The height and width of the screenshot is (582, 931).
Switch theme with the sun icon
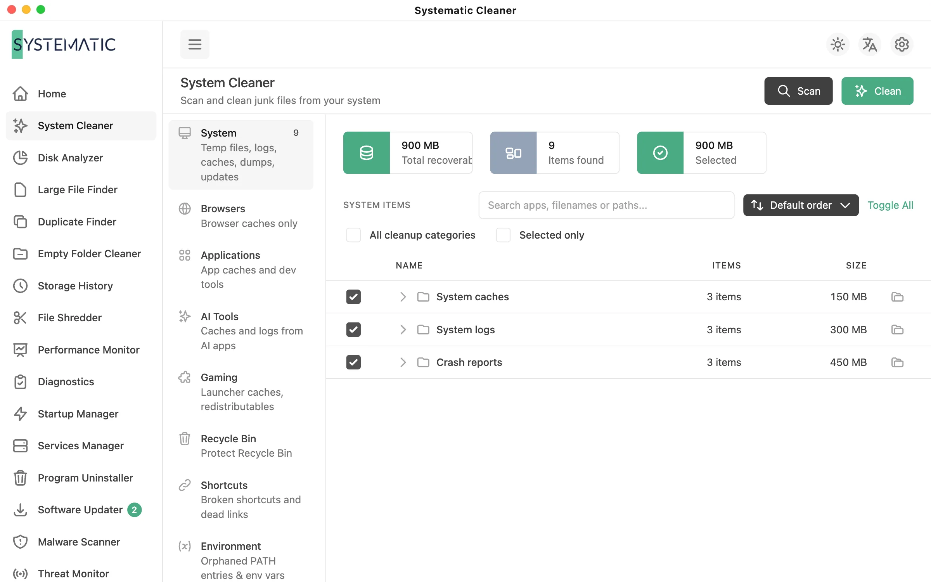coord(838,44)
